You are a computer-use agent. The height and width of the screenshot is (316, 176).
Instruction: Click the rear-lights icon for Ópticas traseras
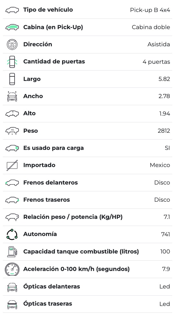click(12, 304)
